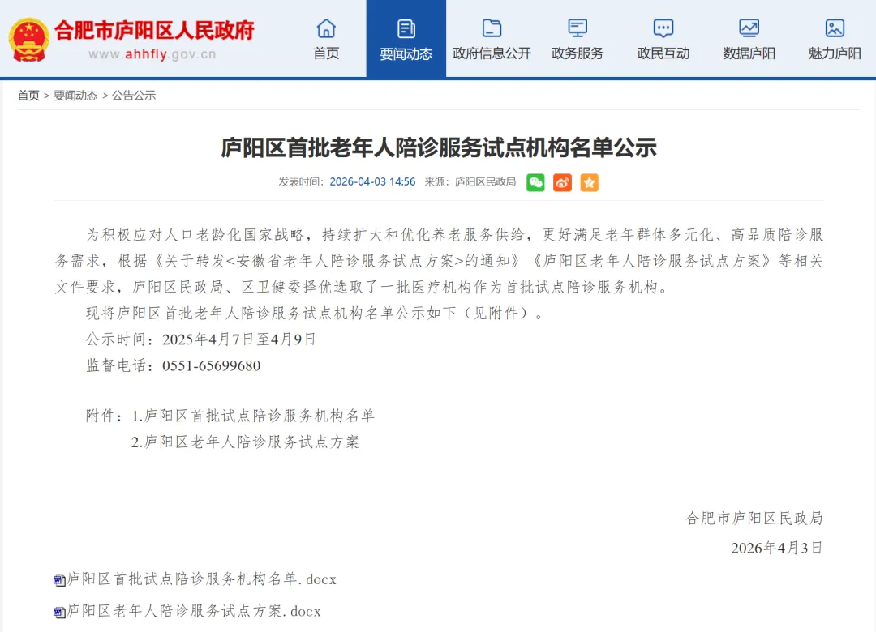Download 庐阳区首批试点陪诊服务机构名单.docx
876x632 pixels.
pos(202,579)
